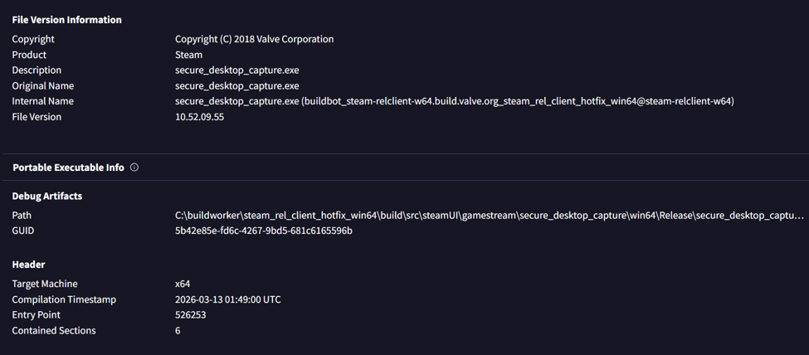The height and width of the screenshot is (355, 809).
Task: Click the Internal Name label
Action: [43, 101]
